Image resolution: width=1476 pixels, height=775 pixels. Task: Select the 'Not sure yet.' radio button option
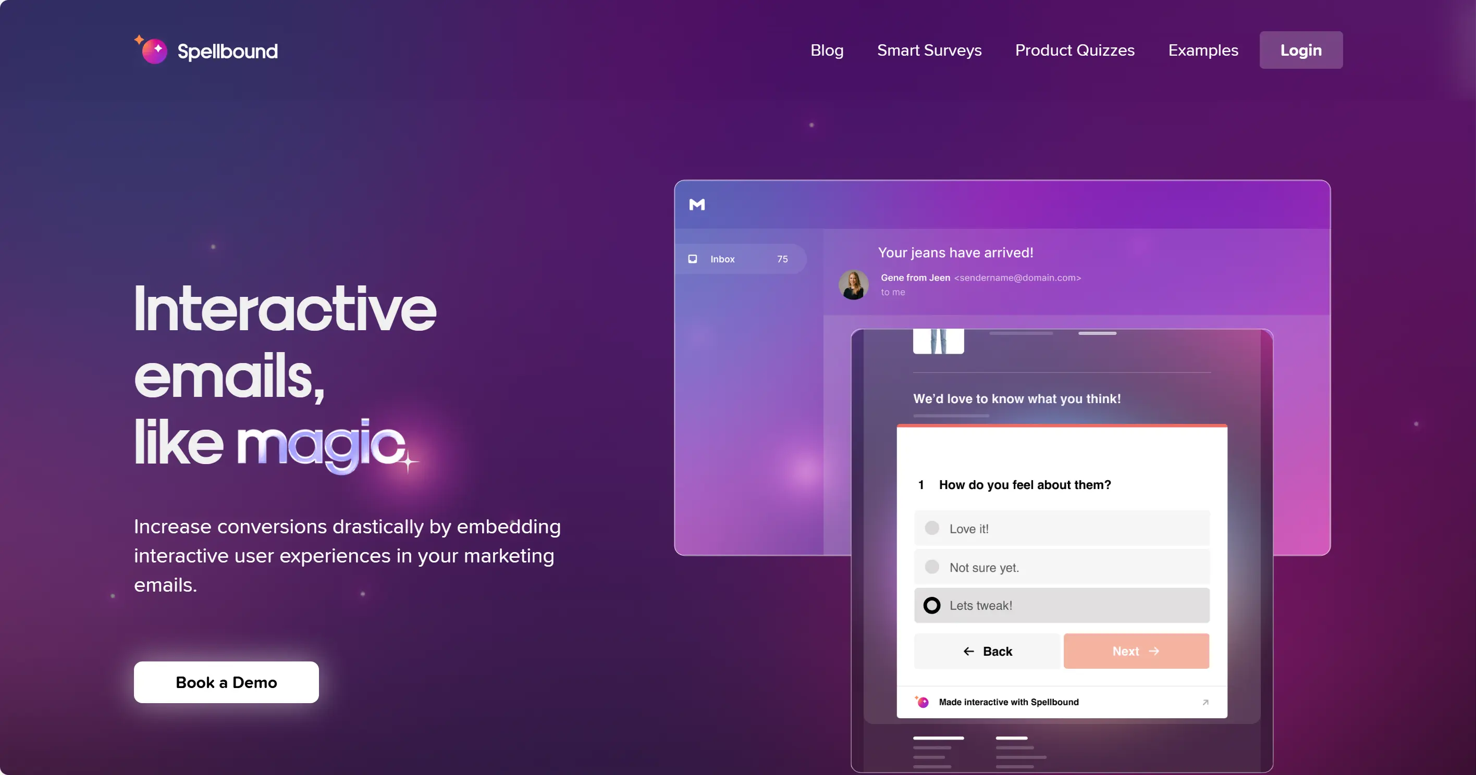click(x=932, y=566)
